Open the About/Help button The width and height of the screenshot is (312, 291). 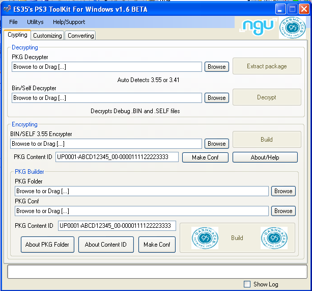tap(265, 157)
